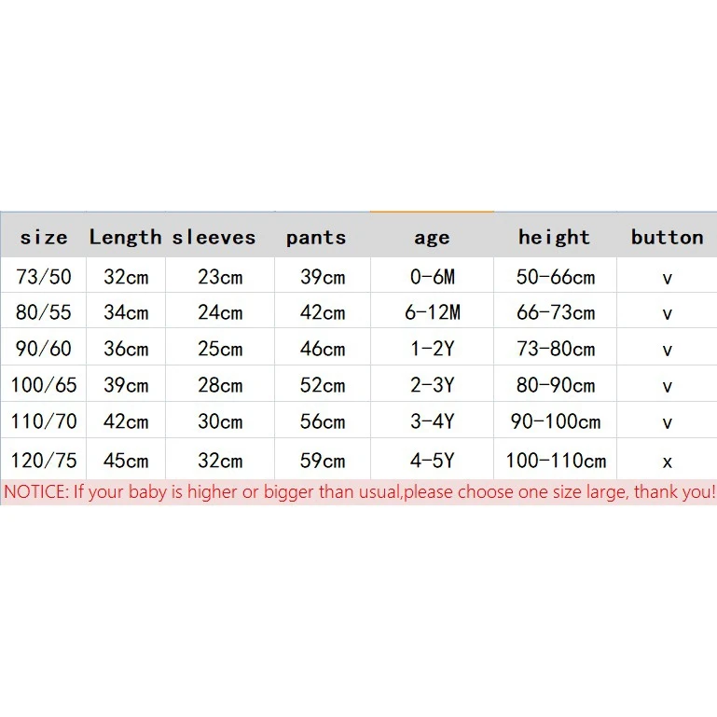Select the 'height' column header

point(554,238)
